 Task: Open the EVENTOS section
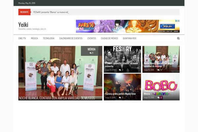(x=92, y=38)
